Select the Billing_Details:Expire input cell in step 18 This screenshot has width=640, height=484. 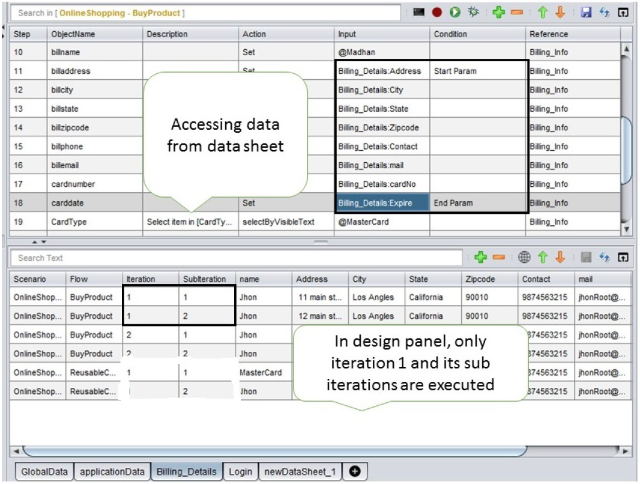(x=382, y=203)
